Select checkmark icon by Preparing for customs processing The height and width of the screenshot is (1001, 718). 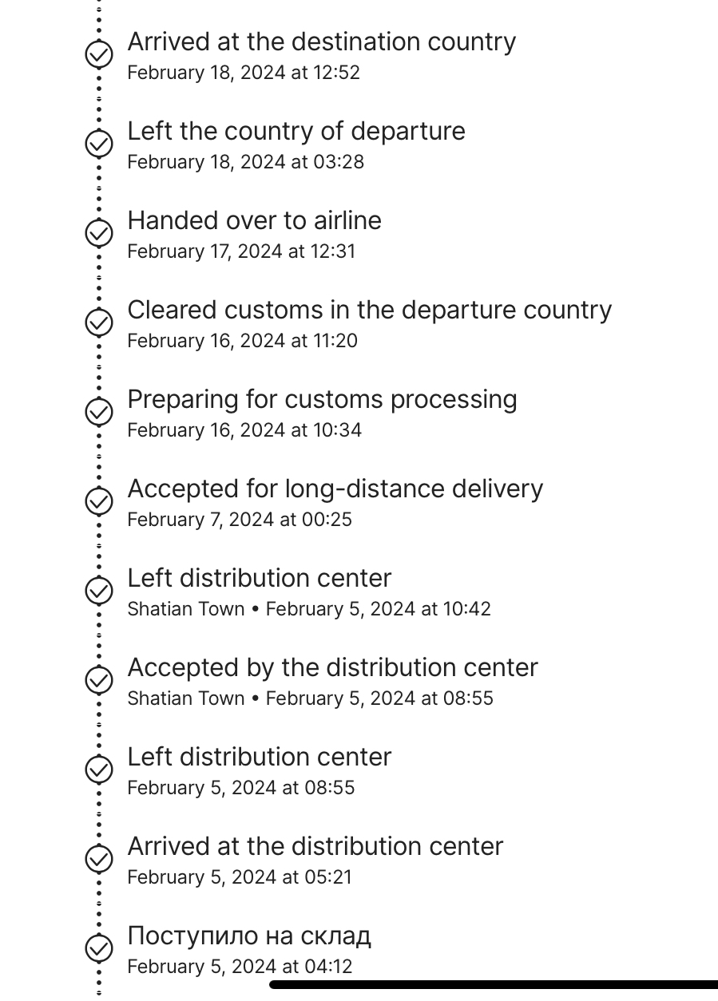click(x=99, y=412)
